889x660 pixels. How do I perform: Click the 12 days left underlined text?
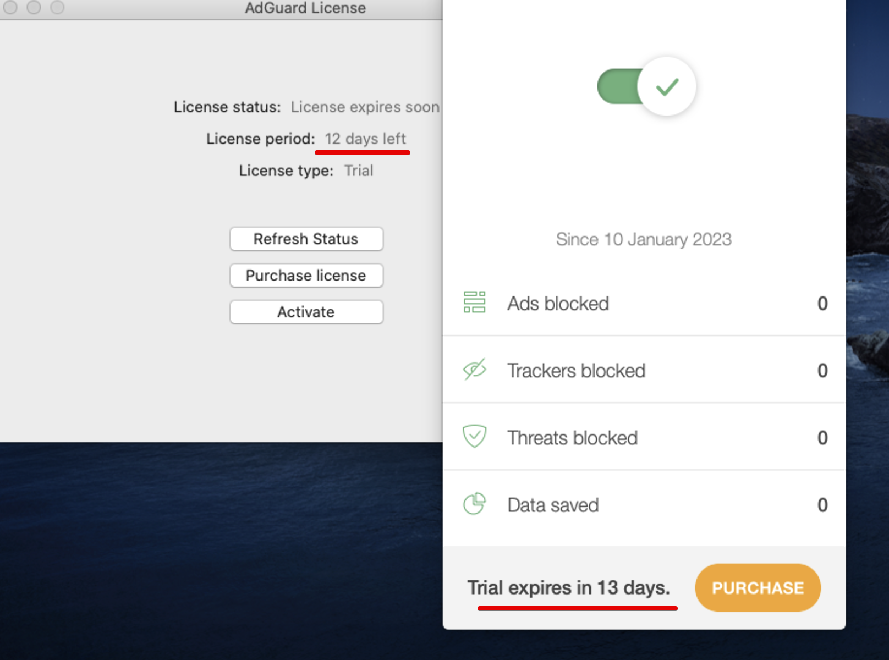coord(365,139)
